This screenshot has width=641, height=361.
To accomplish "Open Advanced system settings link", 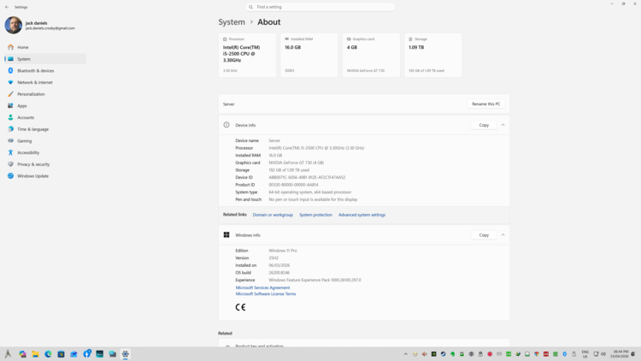I will (362, 215).
